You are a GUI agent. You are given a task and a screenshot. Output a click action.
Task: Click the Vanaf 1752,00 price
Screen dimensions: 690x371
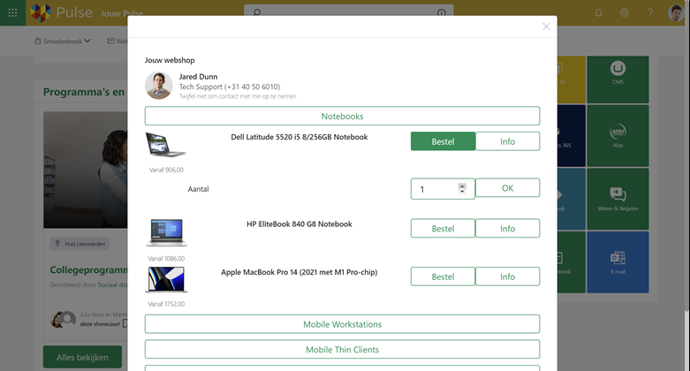166,304
